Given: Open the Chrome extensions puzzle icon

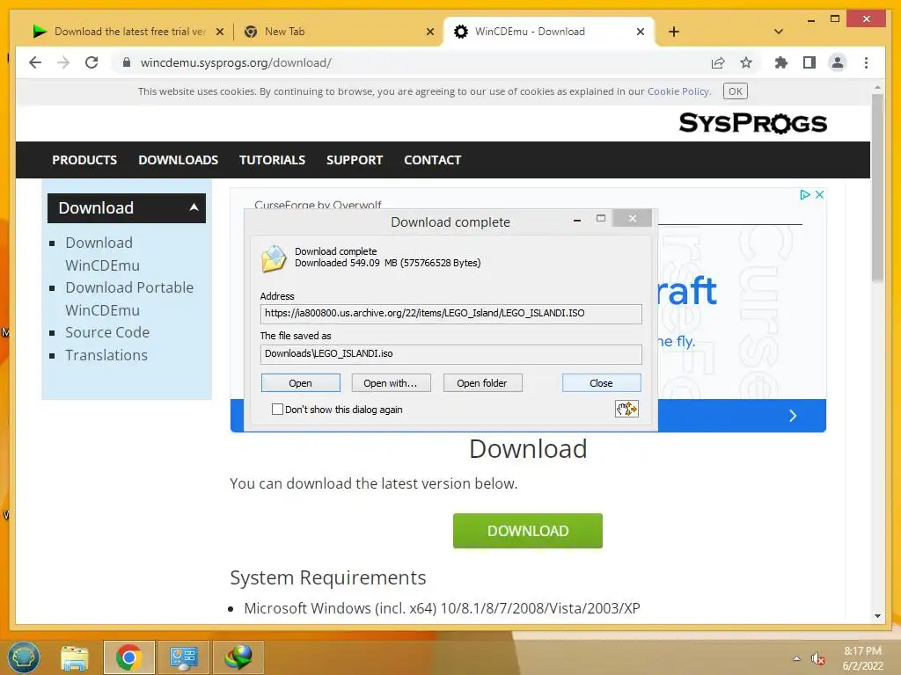Looking at the screenshot, I should click(781, 62).
